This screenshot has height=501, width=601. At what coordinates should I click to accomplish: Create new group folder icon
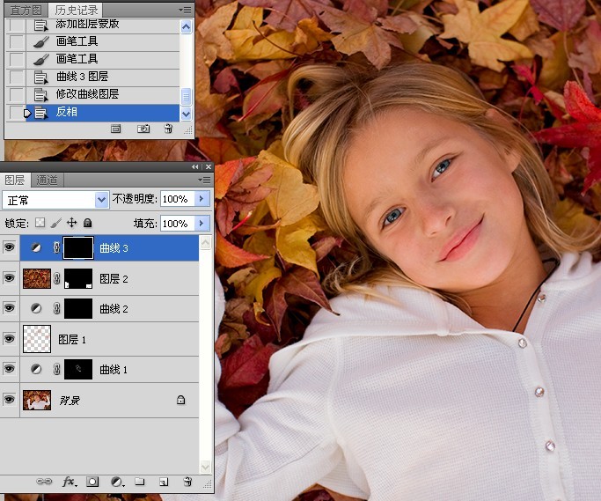[x=140, y=482]
